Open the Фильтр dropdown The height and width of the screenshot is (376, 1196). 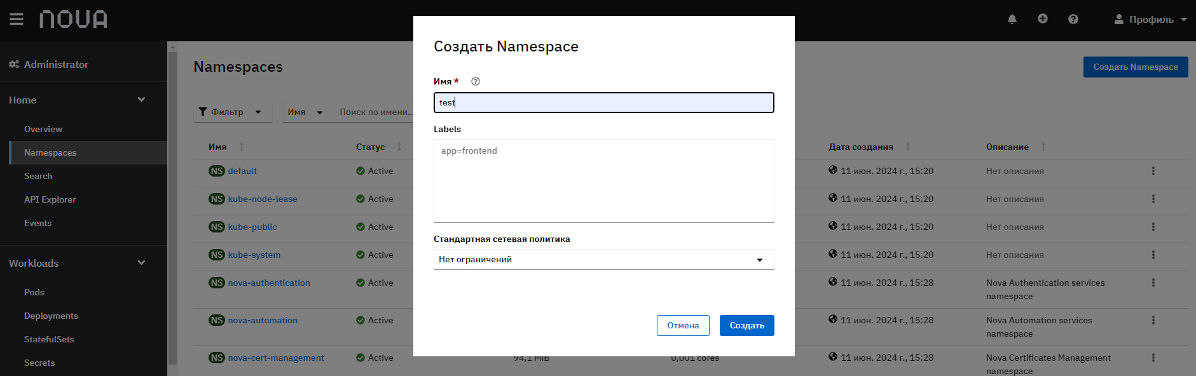[233, 112]
